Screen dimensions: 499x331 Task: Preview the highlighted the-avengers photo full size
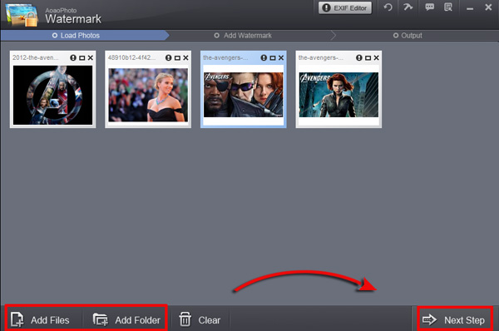coord(273,58)
